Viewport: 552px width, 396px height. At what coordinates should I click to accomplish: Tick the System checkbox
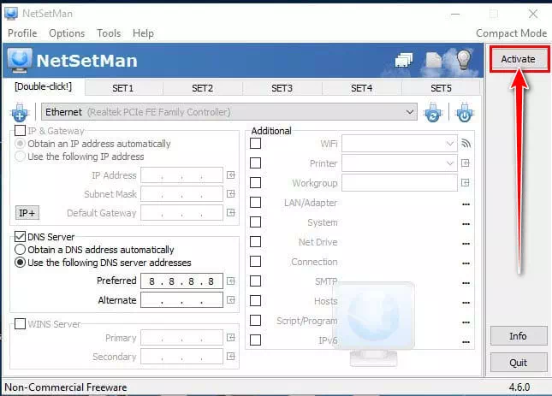tap(255, 222)
